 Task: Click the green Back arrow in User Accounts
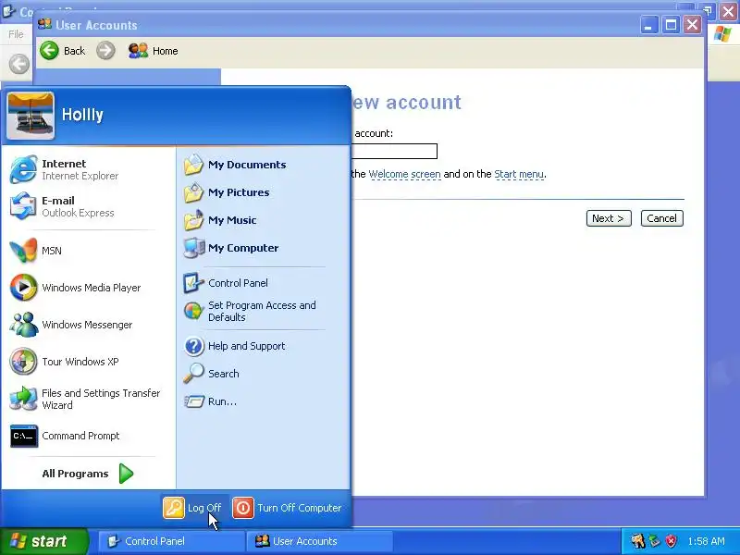tap(50, 51)
